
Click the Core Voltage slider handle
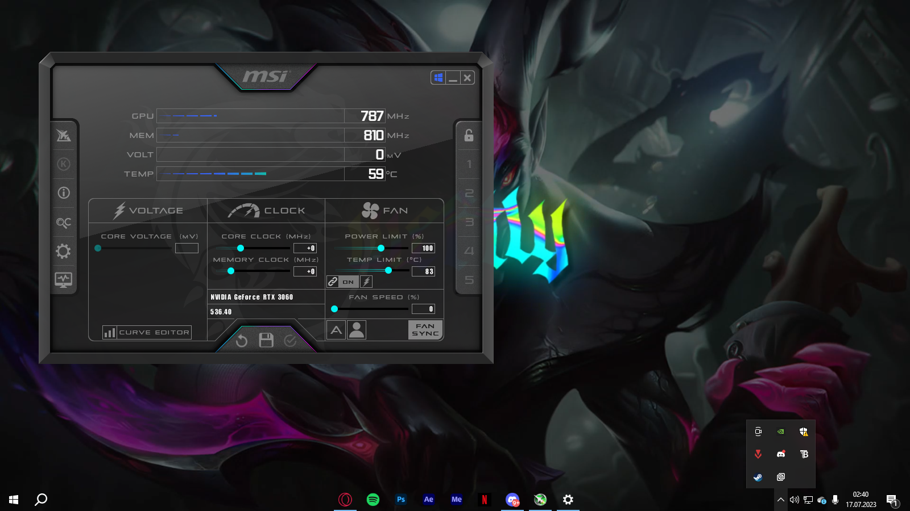[x=98, y=248]
